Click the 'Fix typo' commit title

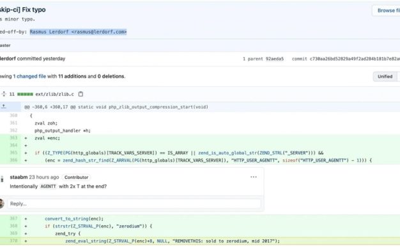pyautogui.click(x=34, y=10)
